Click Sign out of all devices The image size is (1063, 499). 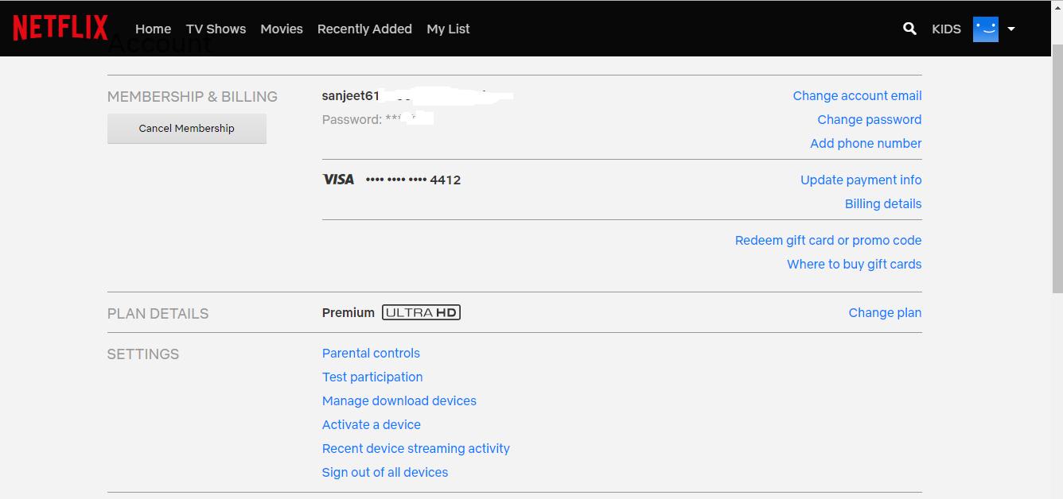click(385, 472)
